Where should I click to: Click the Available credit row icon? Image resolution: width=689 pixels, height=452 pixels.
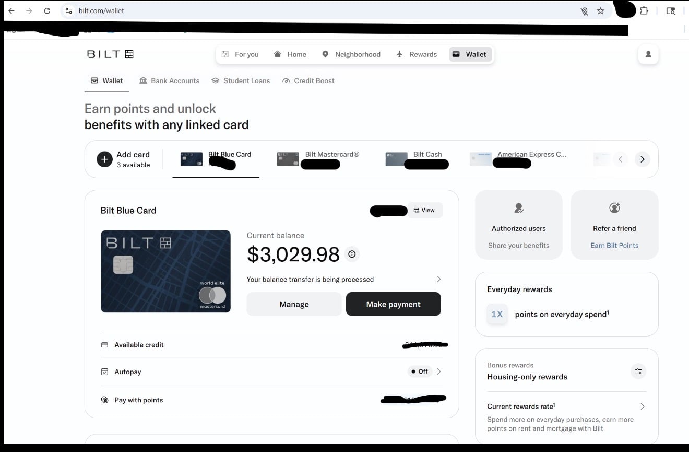(104, 345)
